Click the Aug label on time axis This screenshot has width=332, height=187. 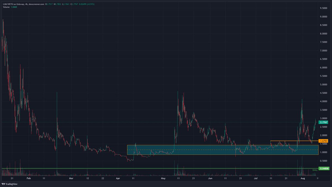[x=303, y=179]
